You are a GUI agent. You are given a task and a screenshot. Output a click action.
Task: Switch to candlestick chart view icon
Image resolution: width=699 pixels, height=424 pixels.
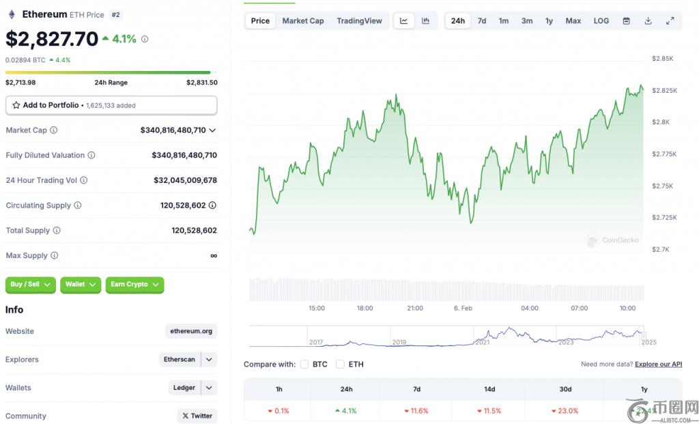click(426, 21)
